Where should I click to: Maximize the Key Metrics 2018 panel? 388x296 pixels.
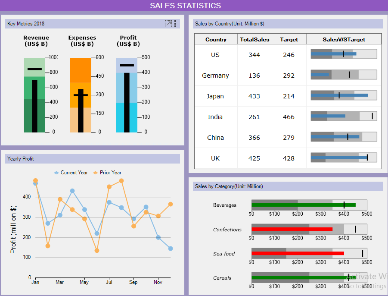click(x=168, y=24)
